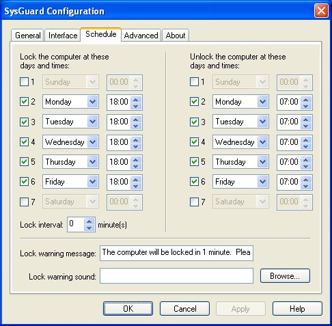Increase the Tuesday lock time with up arrow
The width and height of the screenshot is (332, 326).
136,119
